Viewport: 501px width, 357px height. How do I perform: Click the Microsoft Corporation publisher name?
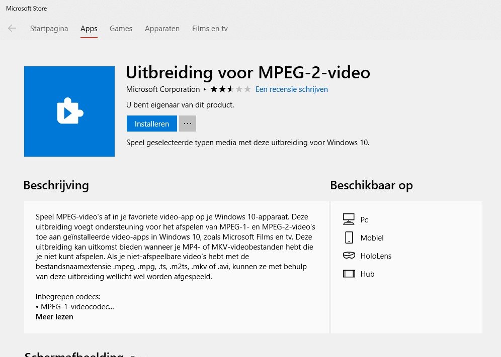click(163, 89)
